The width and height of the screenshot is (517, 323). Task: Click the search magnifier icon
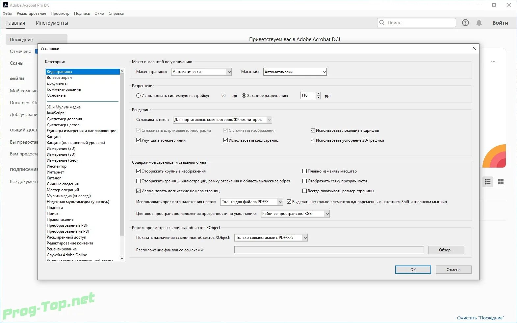(382, 23)
